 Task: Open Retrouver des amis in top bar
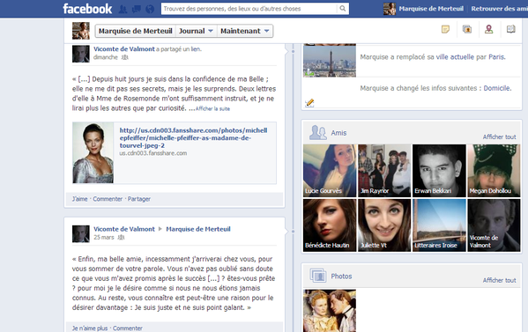[x=500, y=9]
